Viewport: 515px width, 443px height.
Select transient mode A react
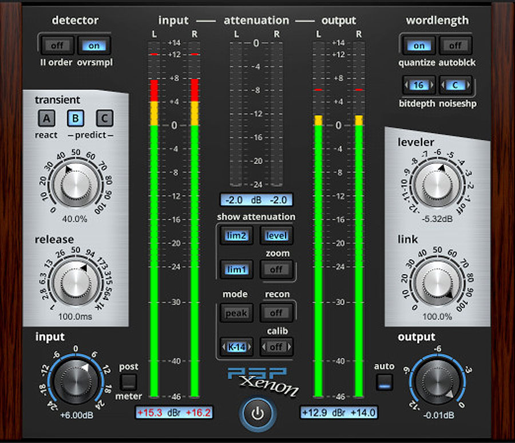coord(46,119)
